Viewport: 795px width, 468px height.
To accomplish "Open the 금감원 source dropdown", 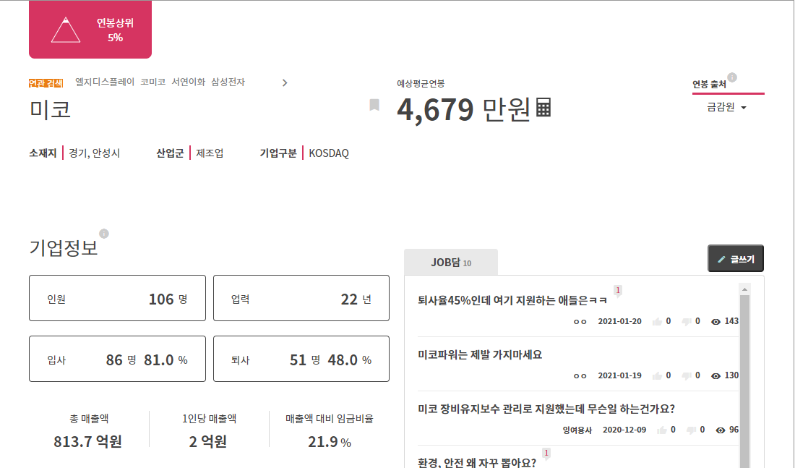I will click(726, 107).
